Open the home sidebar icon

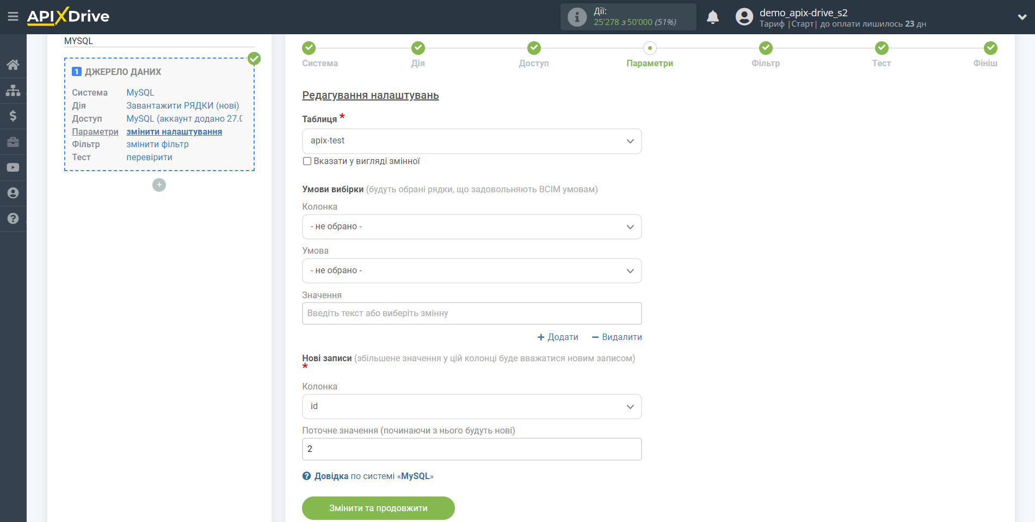[x=13, y=65]
